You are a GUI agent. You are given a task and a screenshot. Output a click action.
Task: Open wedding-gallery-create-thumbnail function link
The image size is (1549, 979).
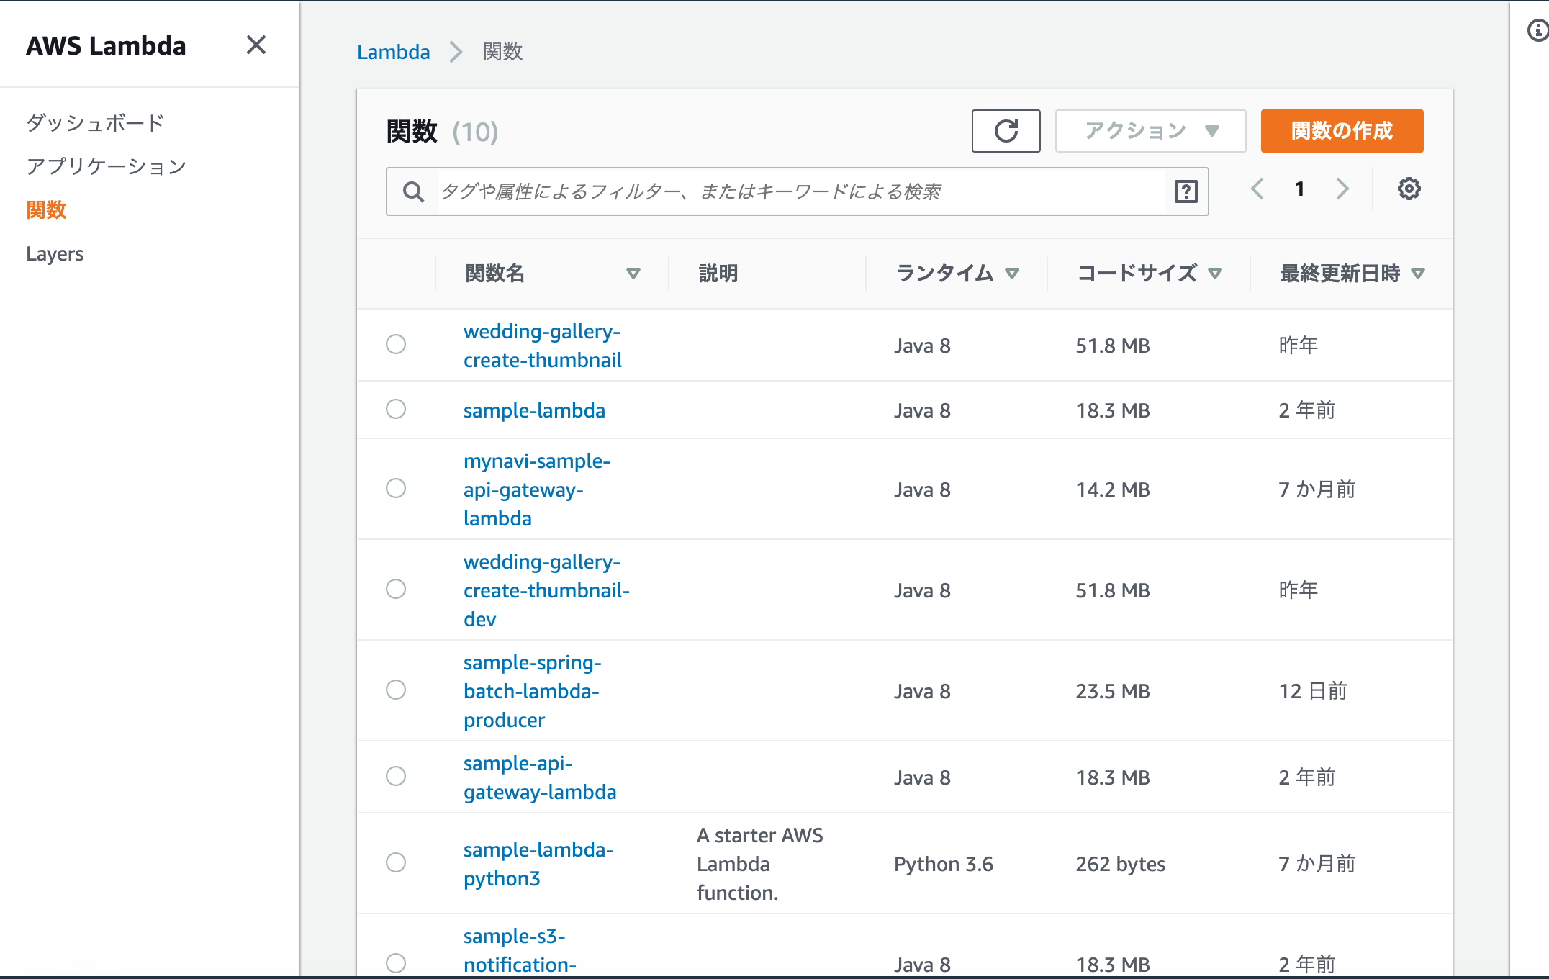click(543, 346)
